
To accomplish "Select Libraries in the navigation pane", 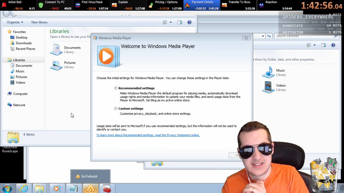I will (x=19, y=60).
